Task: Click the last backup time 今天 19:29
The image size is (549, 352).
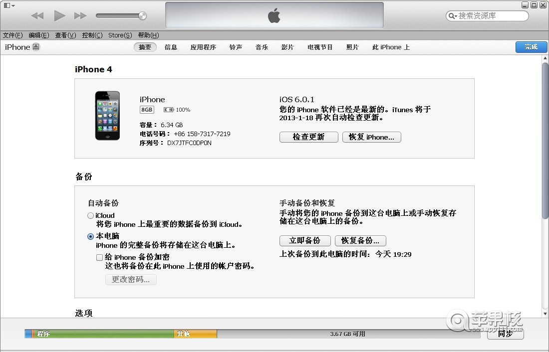Action: (393, 254)
